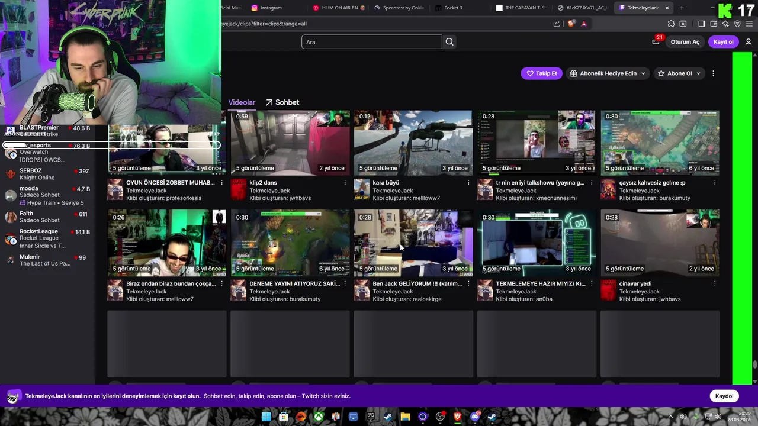Click the search magnifier icon next to Ara
The image size is (758, 426).
tap(449, 41)
